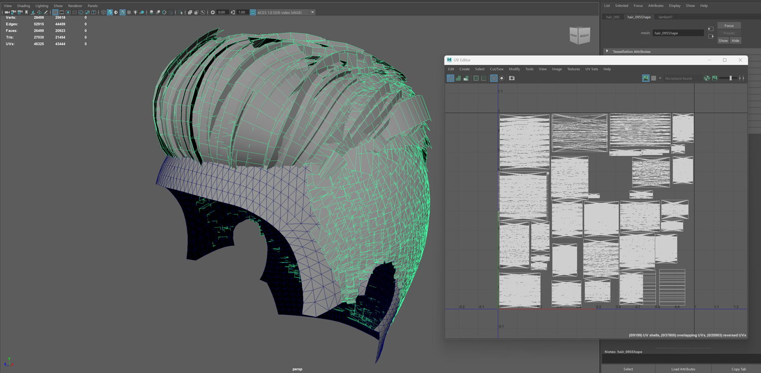The width and height of the screenshot is (761, 373).
Task: Toggle checkered tile texture icon
Action: click(653, 78)
